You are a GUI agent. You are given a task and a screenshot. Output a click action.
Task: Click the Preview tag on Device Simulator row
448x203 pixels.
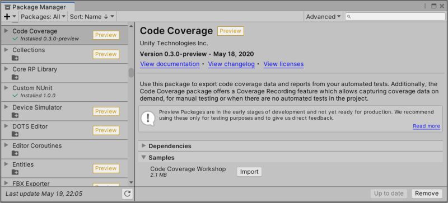click(106, 111)
